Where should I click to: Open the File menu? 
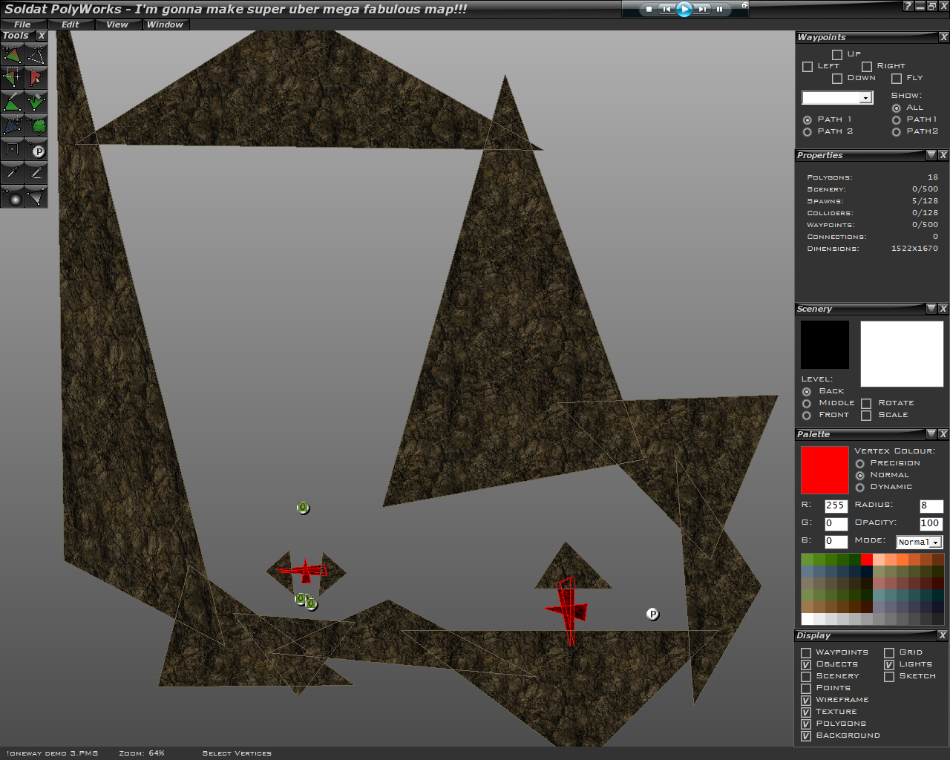click(22, 24)
